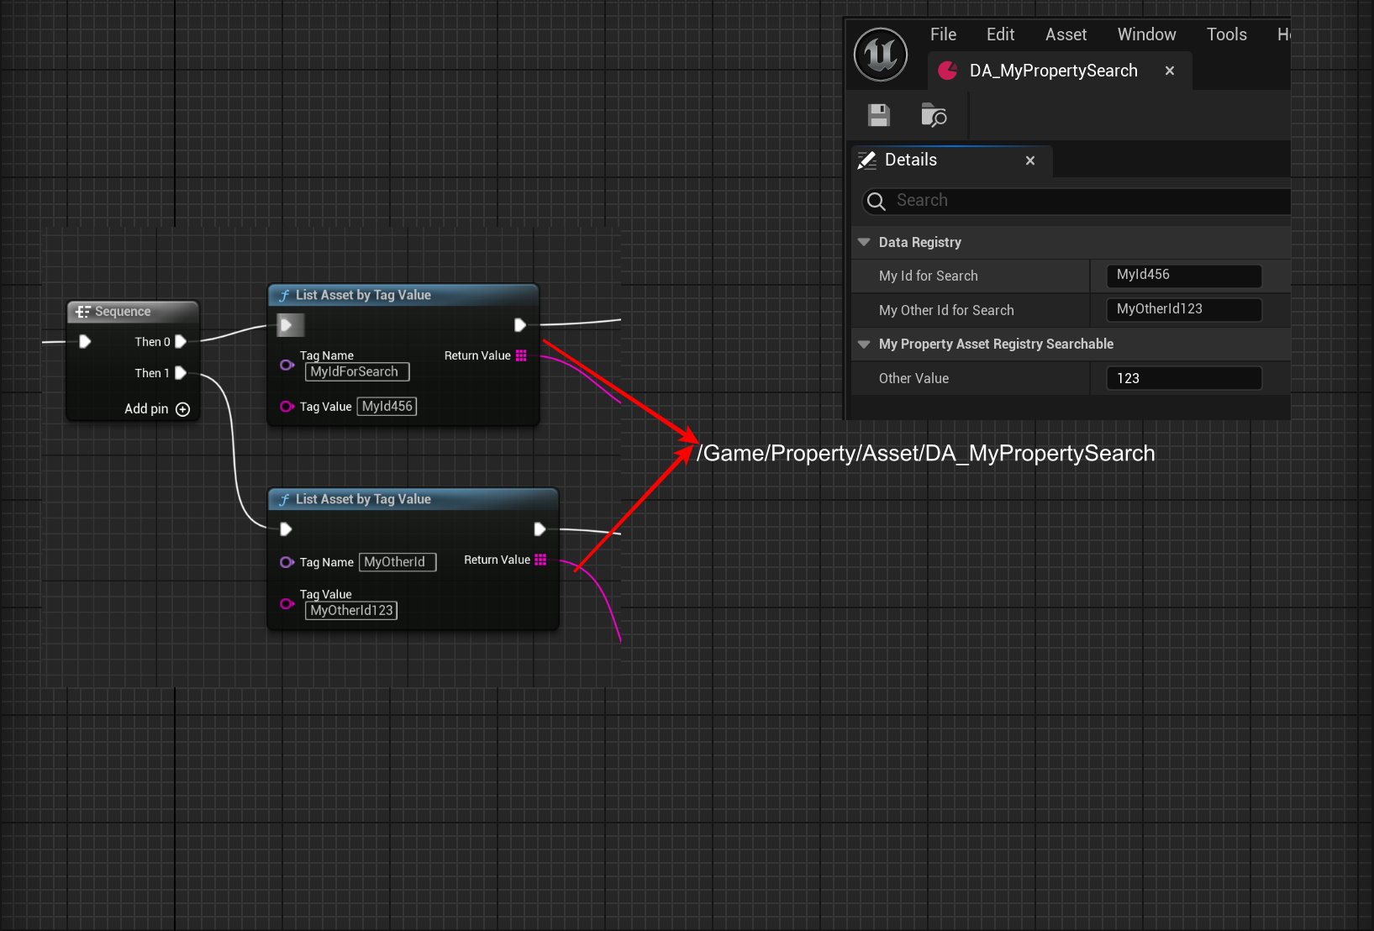Select the Sequence node title

tap(123, 312)
